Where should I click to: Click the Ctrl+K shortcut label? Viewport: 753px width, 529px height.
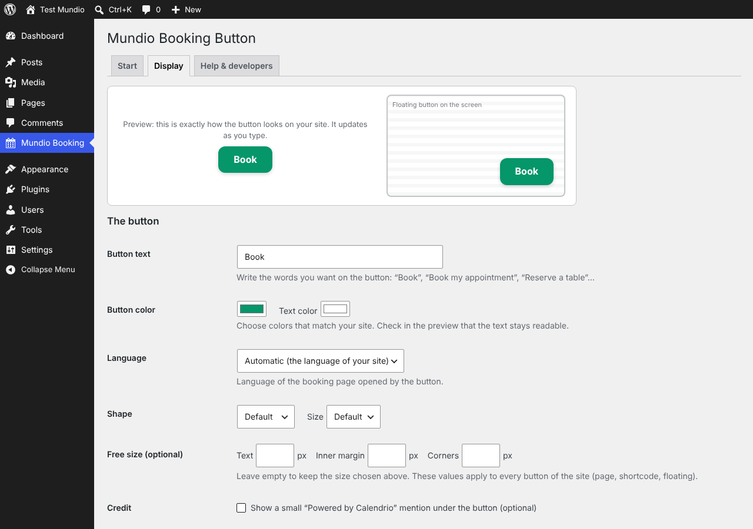pos(120,9)
